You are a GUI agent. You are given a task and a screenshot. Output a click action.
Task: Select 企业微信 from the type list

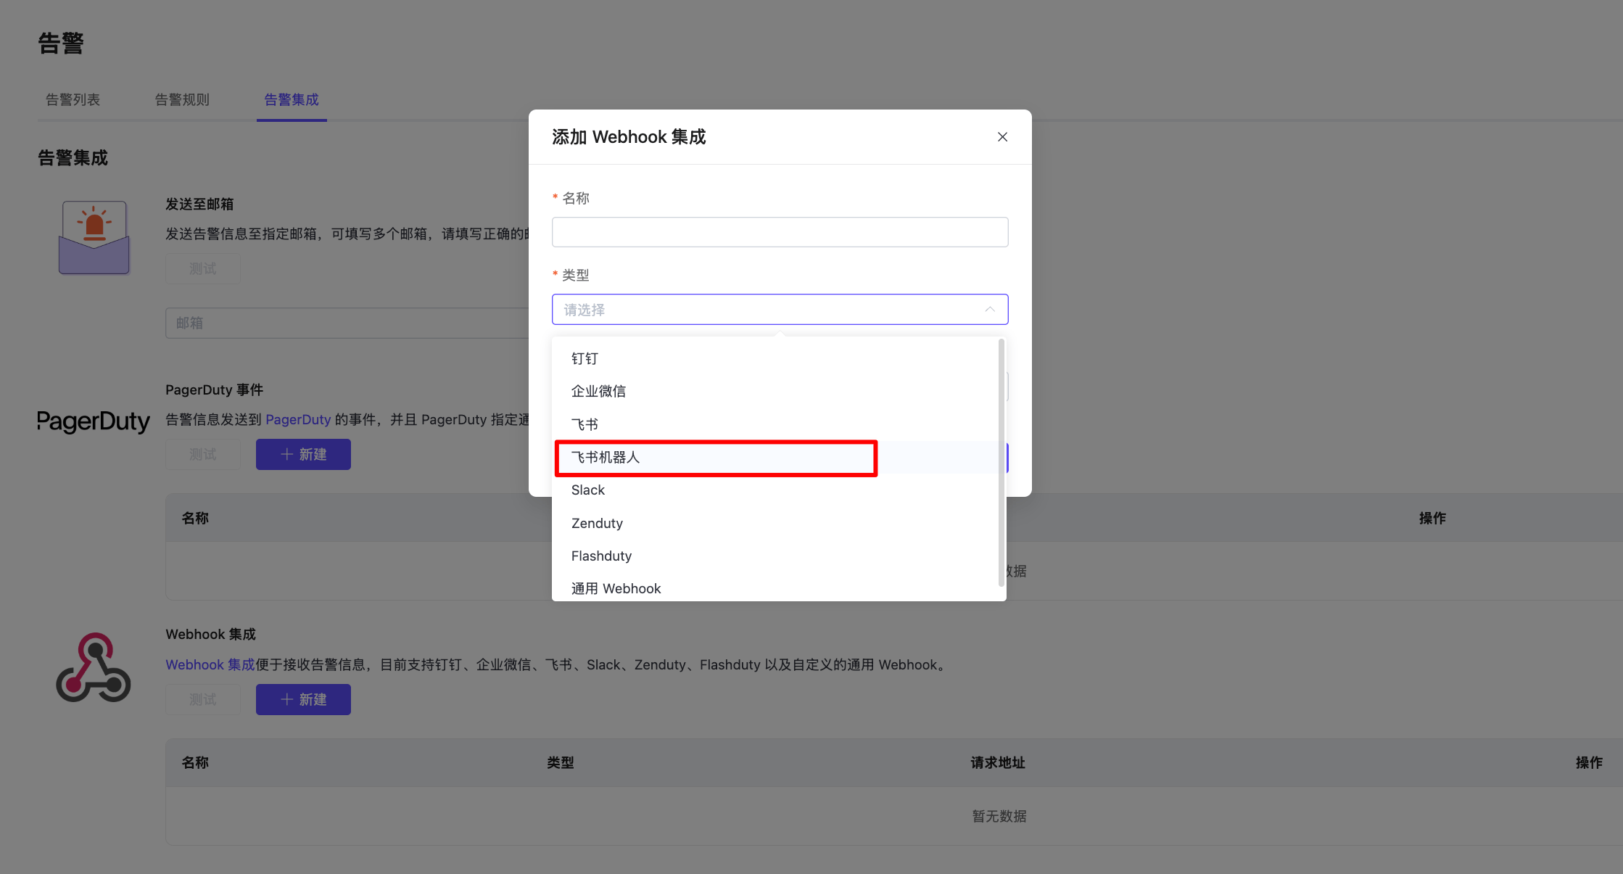tap(775, 391)
